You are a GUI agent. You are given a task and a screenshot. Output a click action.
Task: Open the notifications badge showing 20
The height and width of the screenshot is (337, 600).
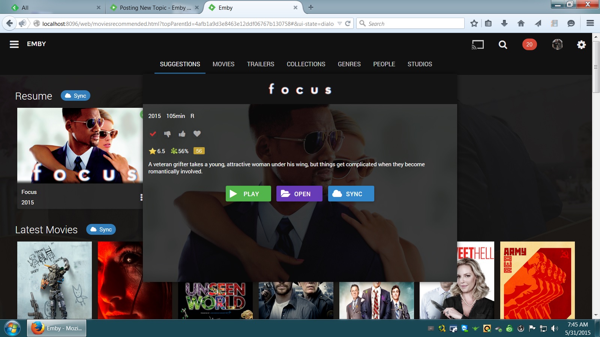(x=529, y=45)
